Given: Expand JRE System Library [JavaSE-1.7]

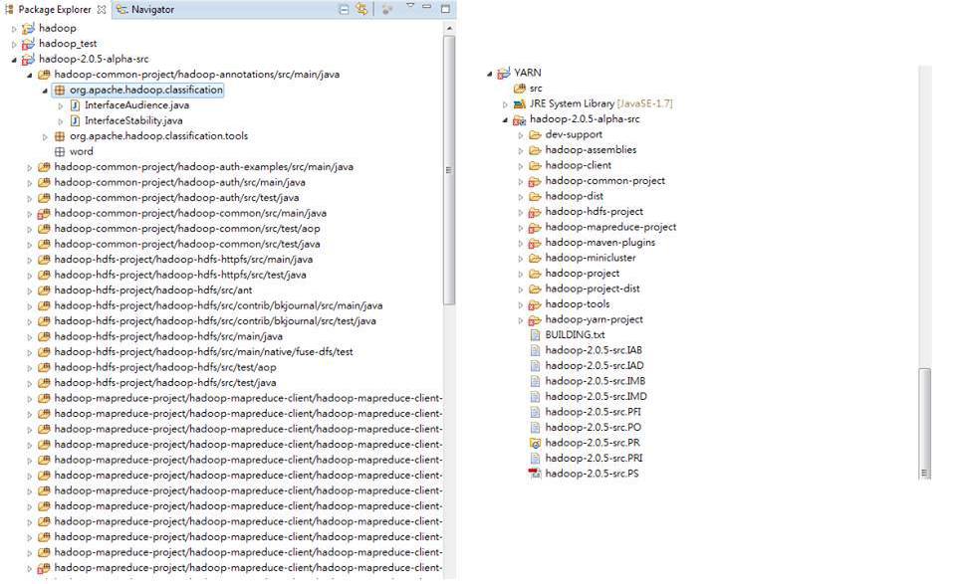Looking at the screenshot, I should pos(505,104).
